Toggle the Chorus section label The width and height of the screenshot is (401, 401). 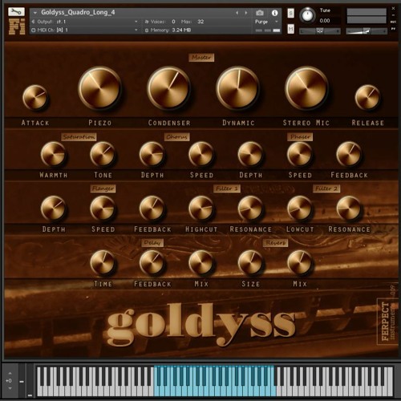[x=176, y=137]
